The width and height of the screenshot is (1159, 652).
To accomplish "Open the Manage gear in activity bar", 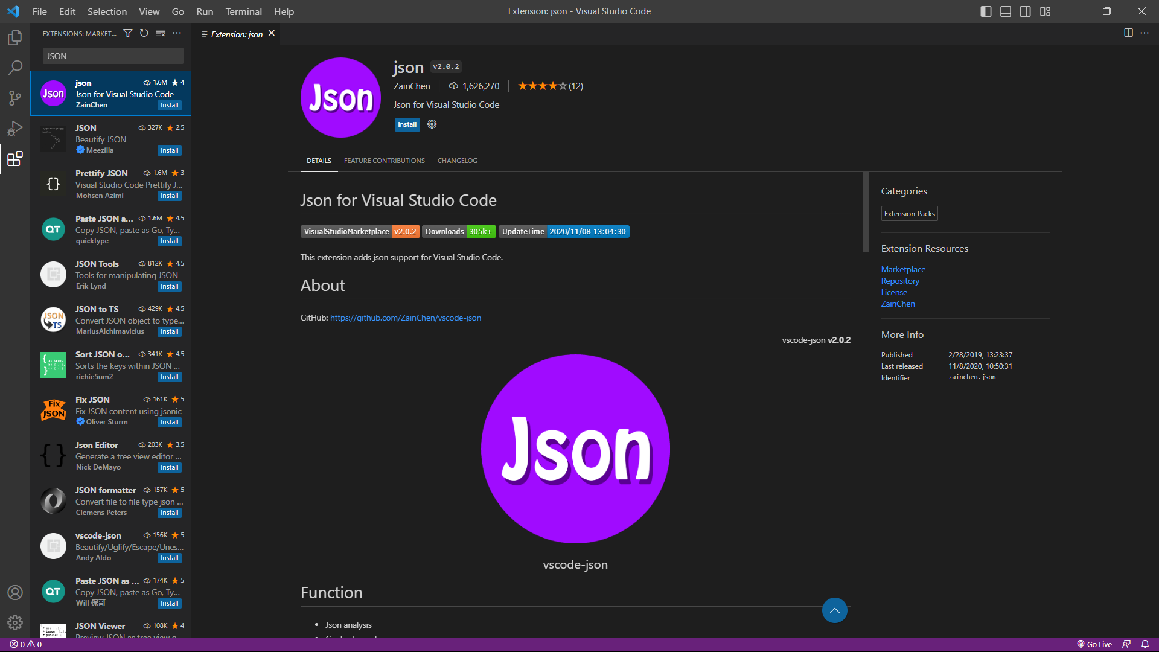I will 15,622.
